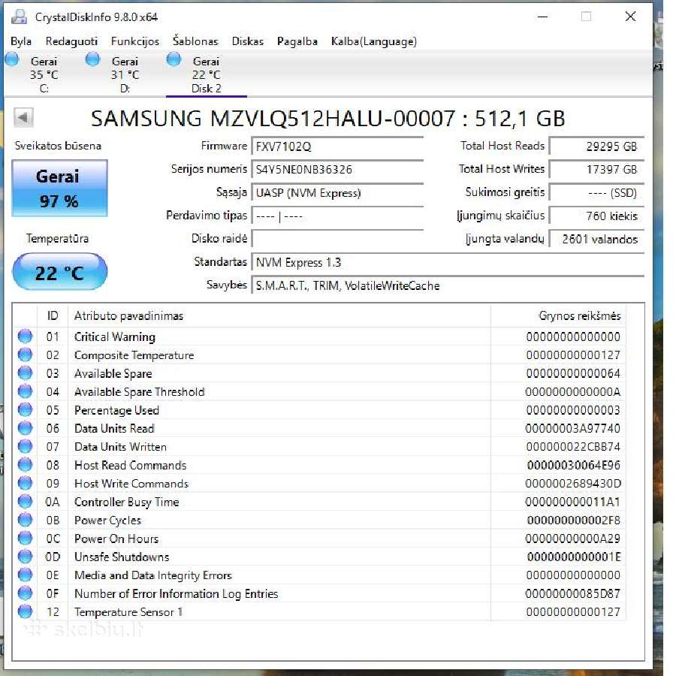Viewport: 676px width, 676px height.
Task: Open the Pagalba menu
Action: pos(297,41)
